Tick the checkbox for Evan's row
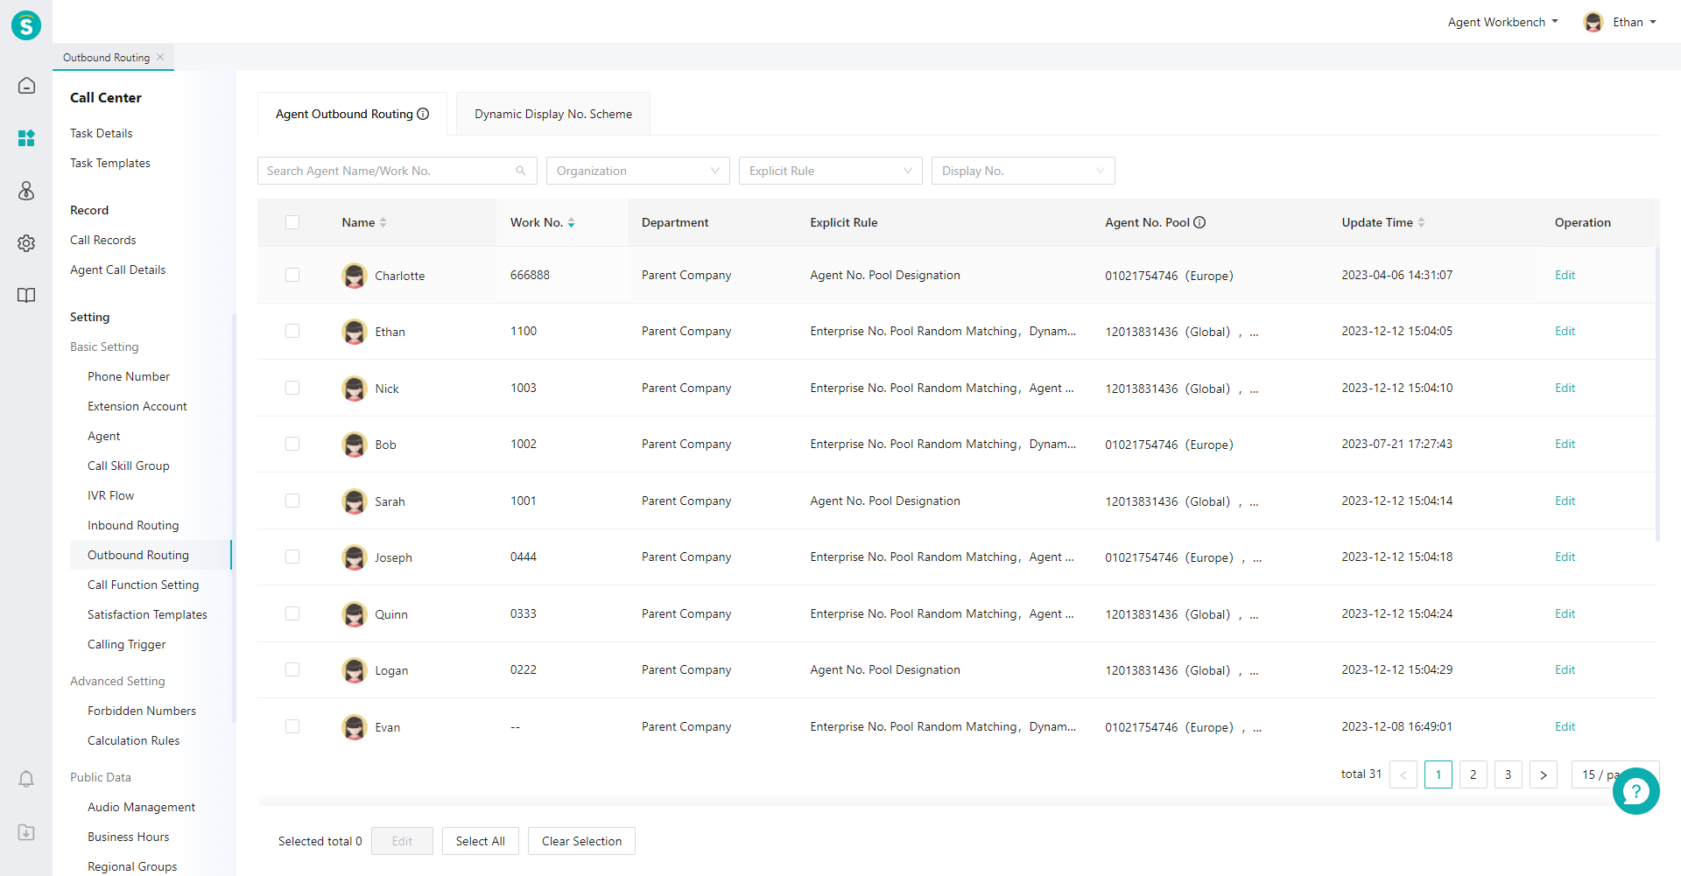This screenshot has height=876, width=1681. [292, 726]
